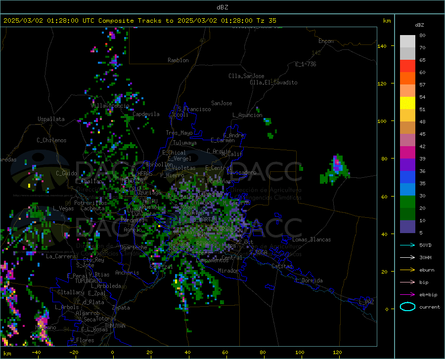Click the 'Anchoris' map label

(127, 273)
